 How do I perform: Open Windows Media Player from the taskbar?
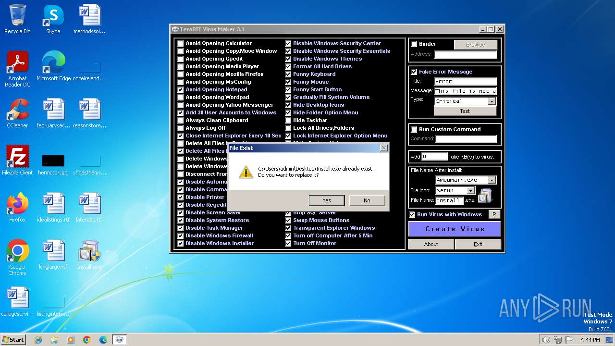pyautogui.click(x=71, y=340)
